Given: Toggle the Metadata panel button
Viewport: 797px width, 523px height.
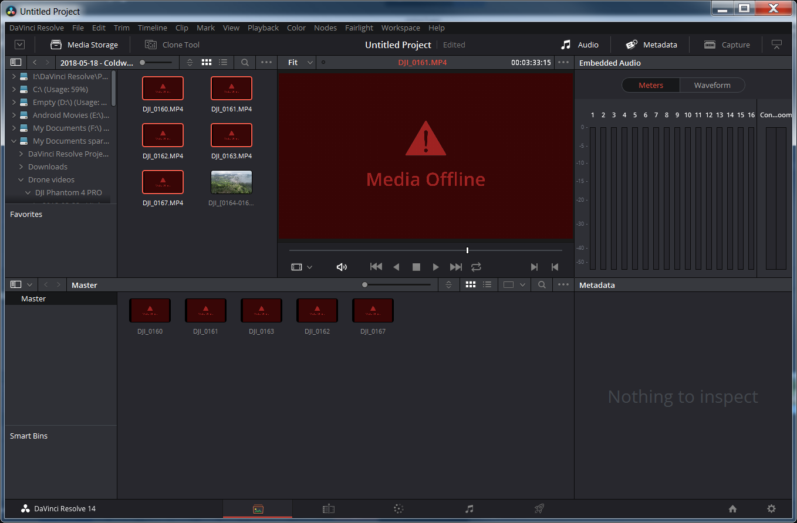Looking at the screenshot, I should [651, 45].
